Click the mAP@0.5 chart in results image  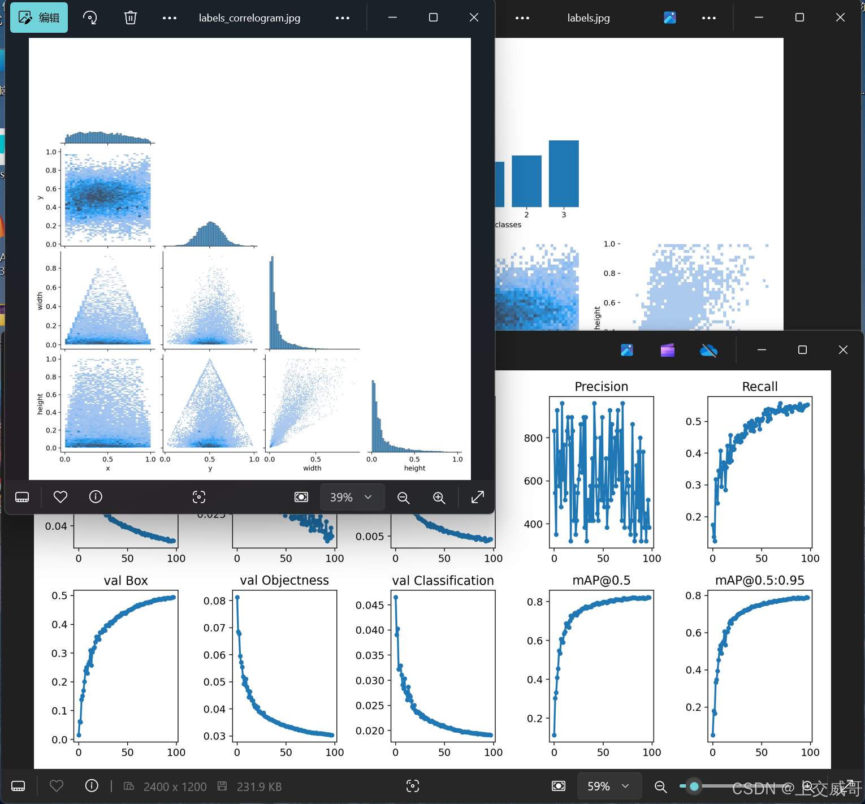(x=602, y=666)
